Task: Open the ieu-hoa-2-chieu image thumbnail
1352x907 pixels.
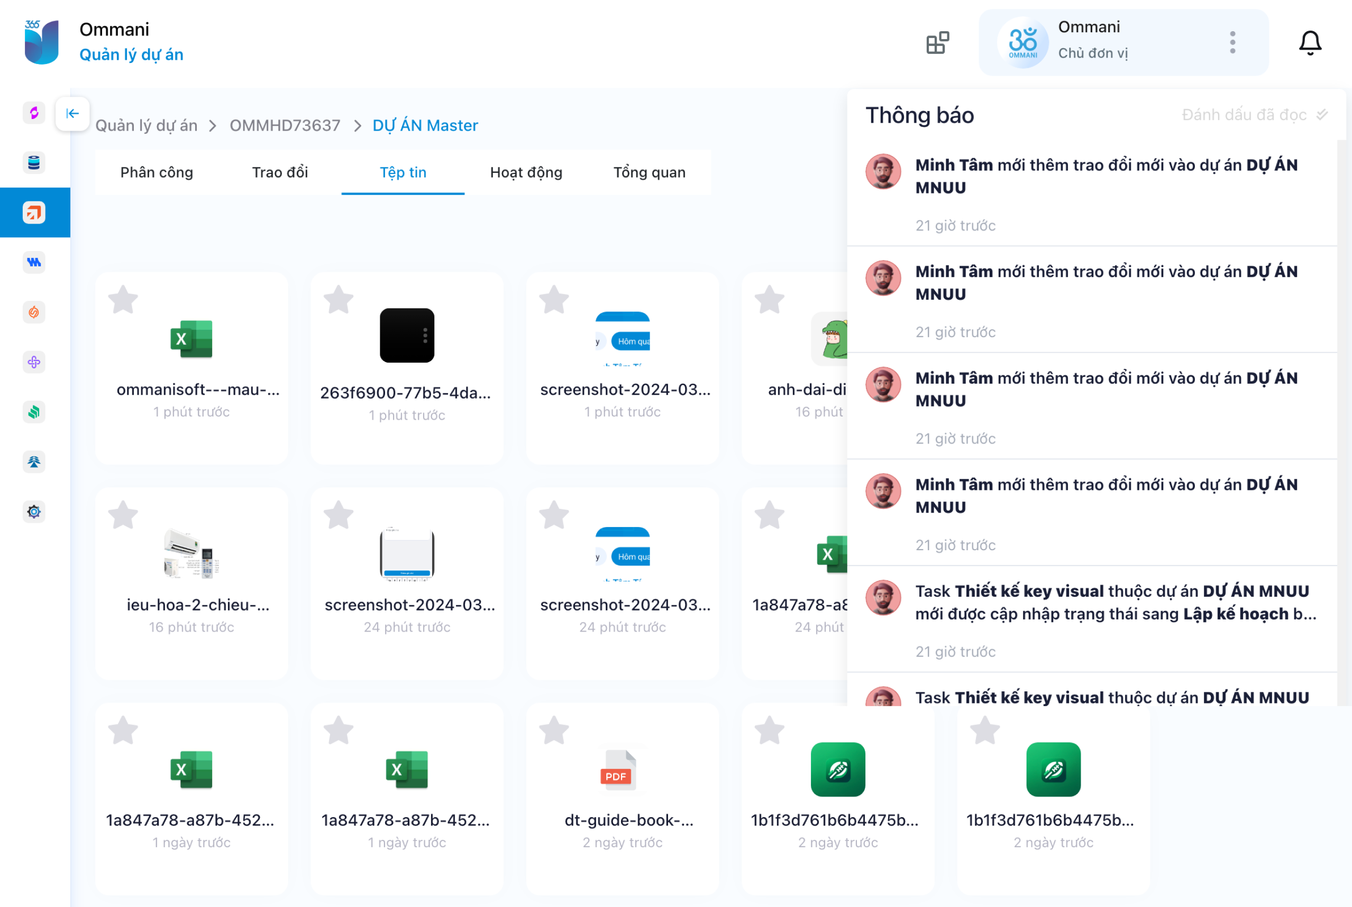Action: pos(191,553)
